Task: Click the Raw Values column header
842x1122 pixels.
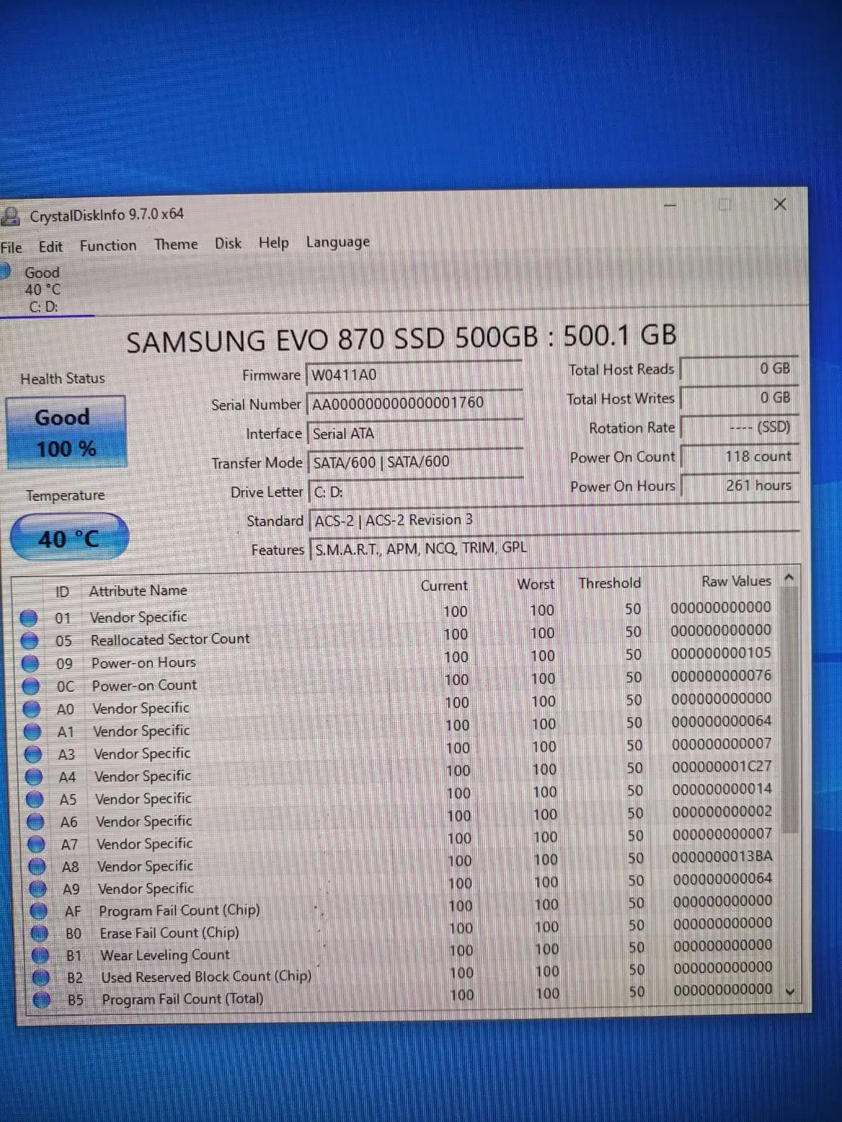Action: [x=737, y=581]
